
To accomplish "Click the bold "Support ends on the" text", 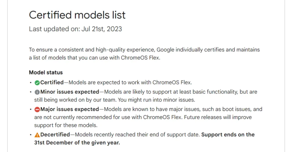I will click(x=228, y=135).
